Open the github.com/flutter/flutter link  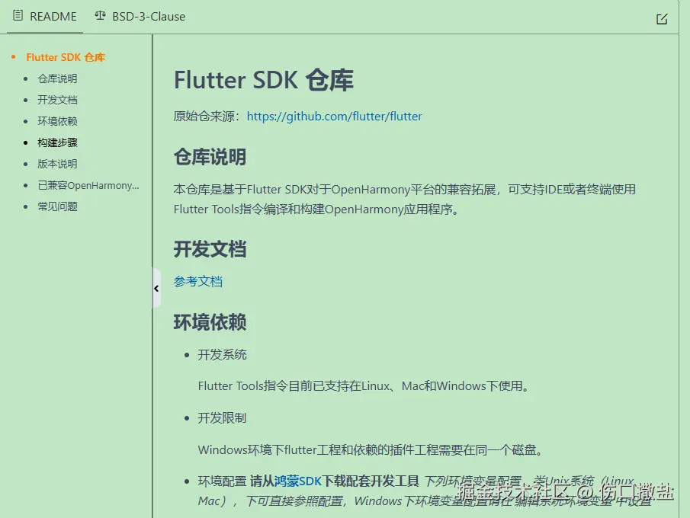pos(334,117)
